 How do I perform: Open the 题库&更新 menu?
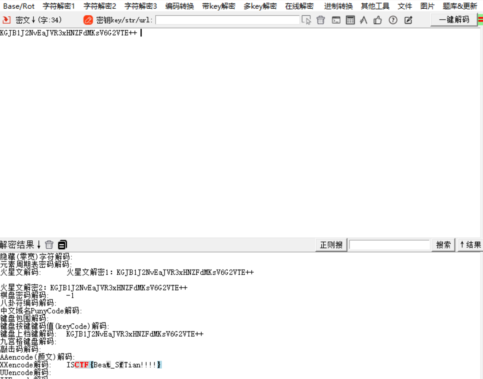(x=460, y=6)
